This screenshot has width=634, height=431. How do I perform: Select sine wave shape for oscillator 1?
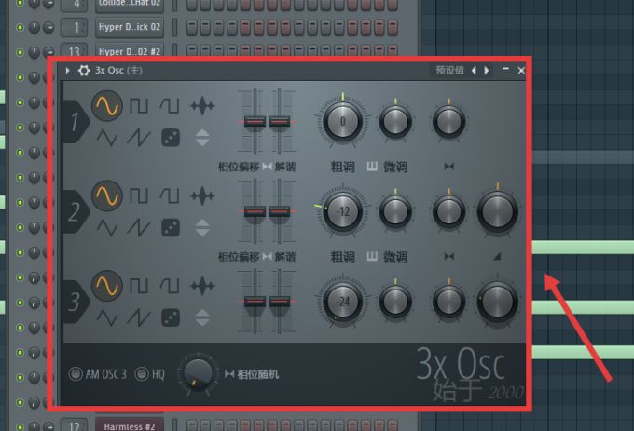pyautogui.click(x=106, y=106)
